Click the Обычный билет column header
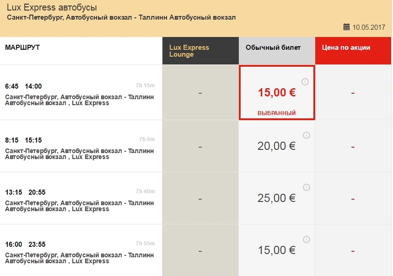This screenshot has height=276, width=393. click(277, 51)
